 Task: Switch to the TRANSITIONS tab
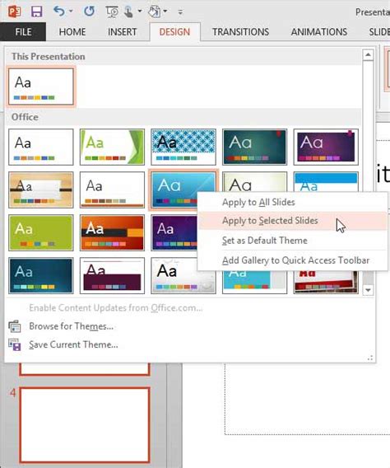pyautogui.click(x=241, y=31)
